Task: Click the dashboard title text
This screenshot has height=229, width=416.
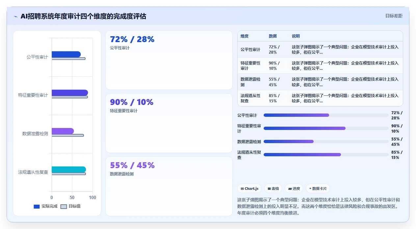Action: (x=83, y=16)
